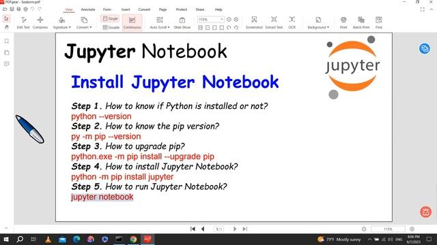The image size is (437, 245).
Task: Click the Compress tool
Action: pos(40,22)
